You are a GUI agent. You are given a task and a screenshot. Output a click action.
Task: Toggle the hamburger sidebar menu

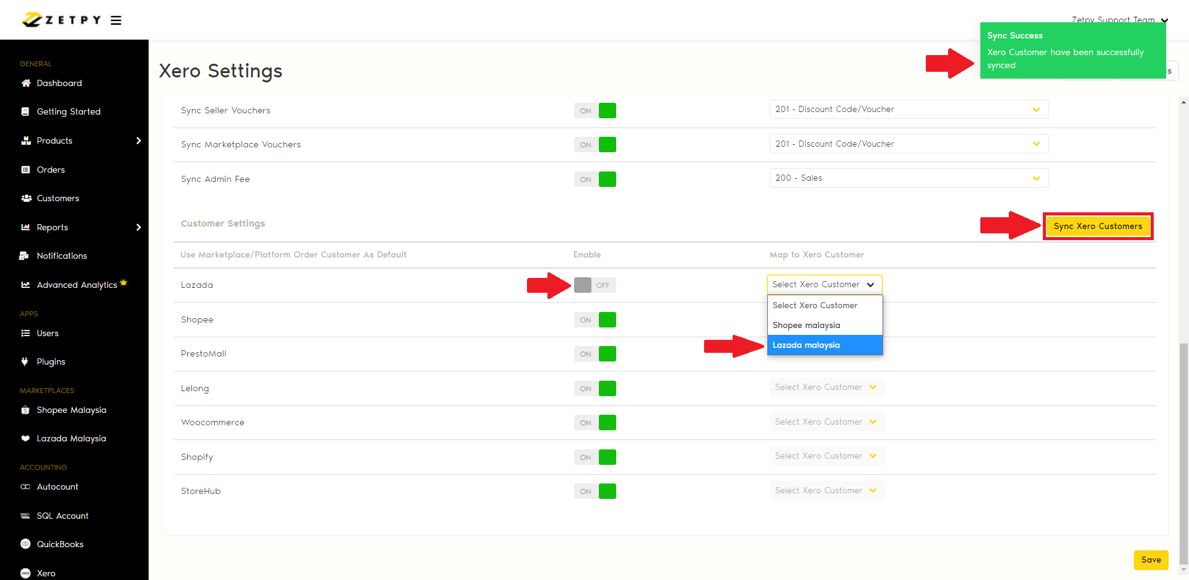[116, 20]
